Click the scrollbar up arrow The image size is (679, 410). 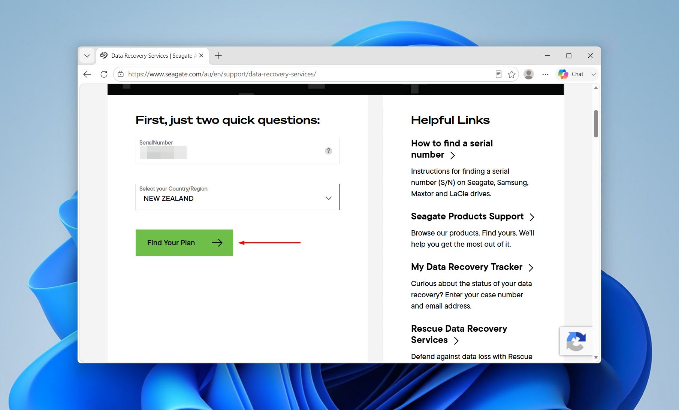pos(596,88)
